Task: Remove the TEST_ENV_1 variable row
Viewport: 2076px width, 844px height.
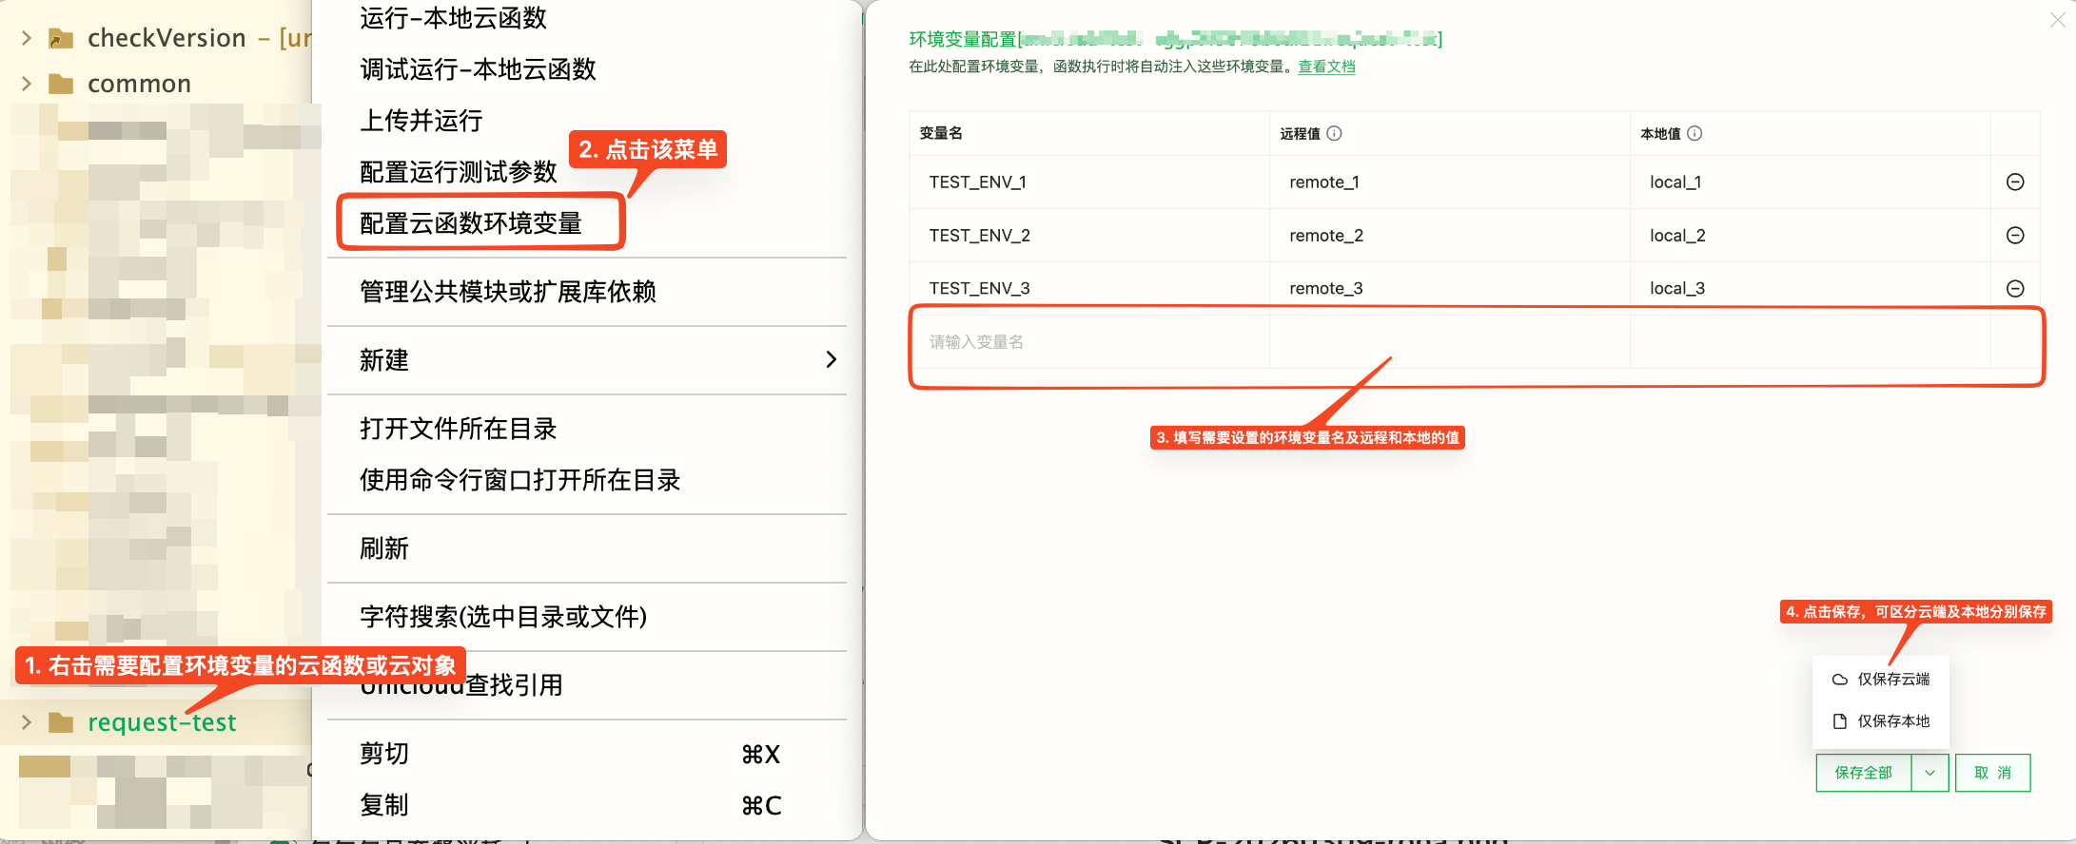Action: pyautogui.click(x=2014, y=182)
